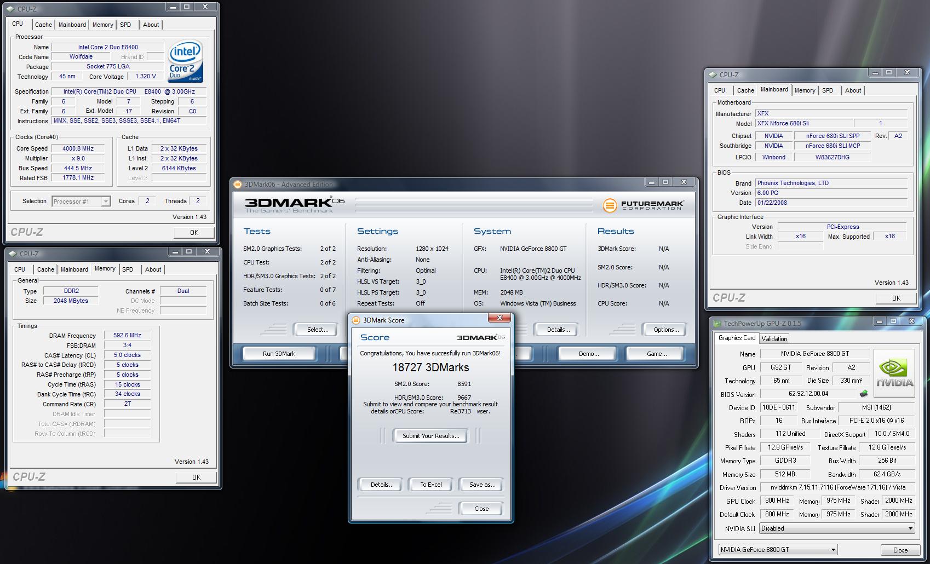The image size is (930, 564).
Task: Select Graphics Card tab in GPU-Z
Action: pyautogui.click(x=737, y=338)
